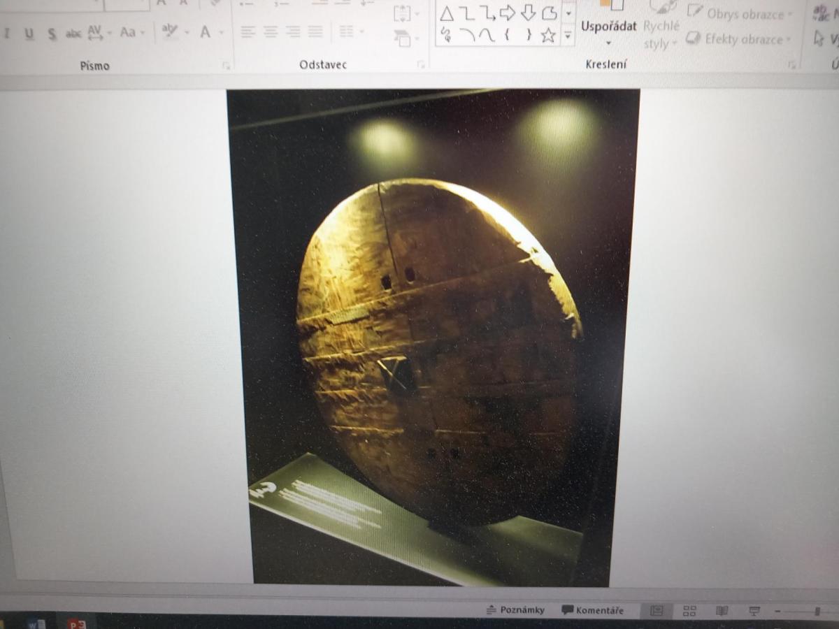Insert the right arrow shape

[508, 13]
